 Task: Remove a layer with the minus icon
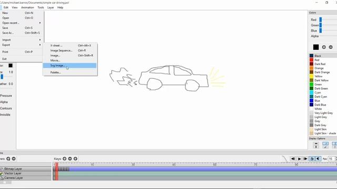point(14,159)
